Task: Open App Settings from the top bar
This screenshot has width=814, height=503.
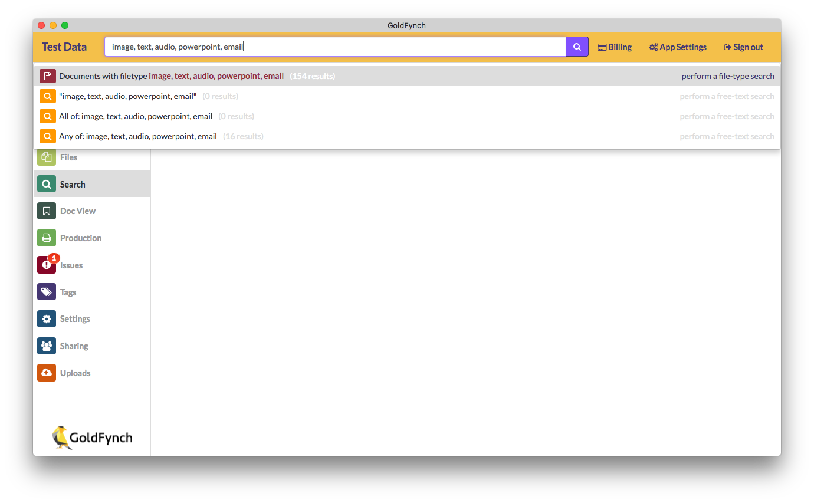Action: [677, 47]
